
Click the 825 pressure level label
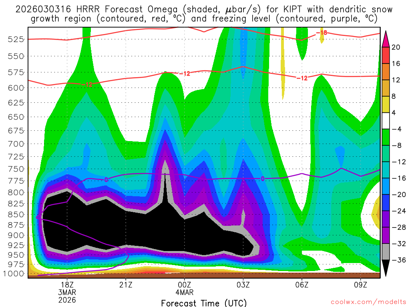[16, 203]
